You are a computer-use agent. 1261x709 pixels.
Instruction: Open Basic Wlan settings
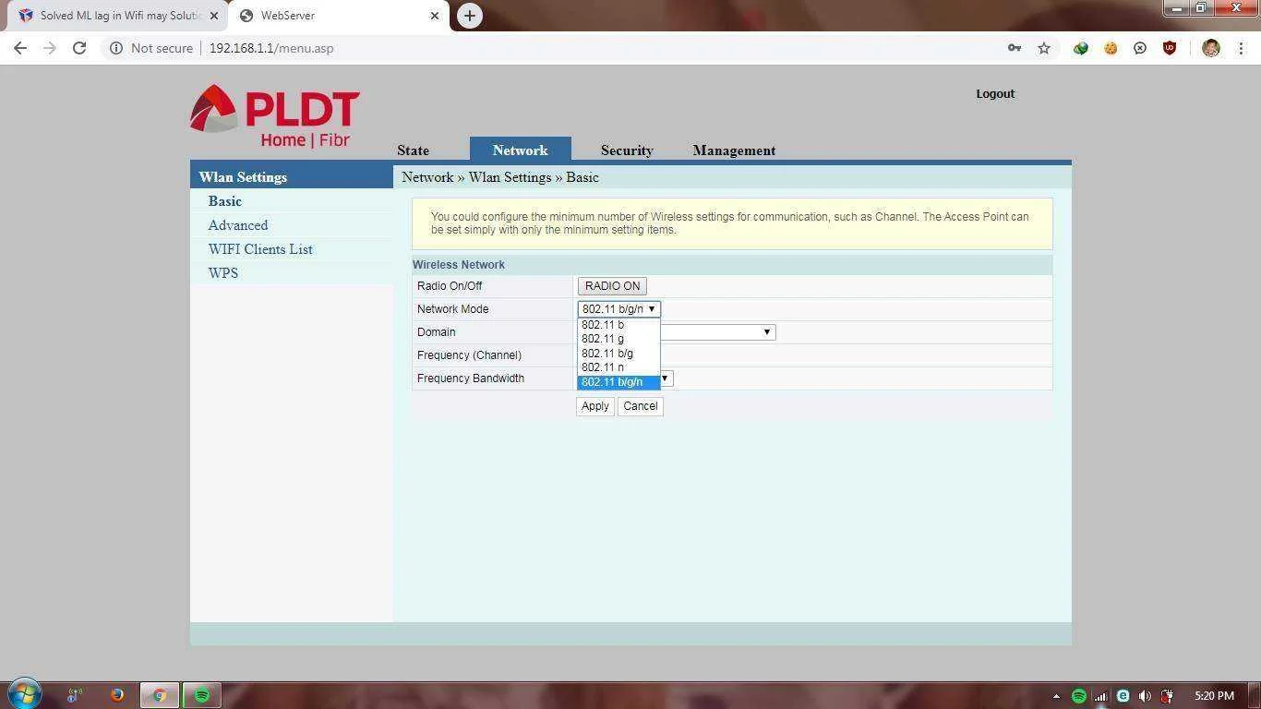(225, 201)
